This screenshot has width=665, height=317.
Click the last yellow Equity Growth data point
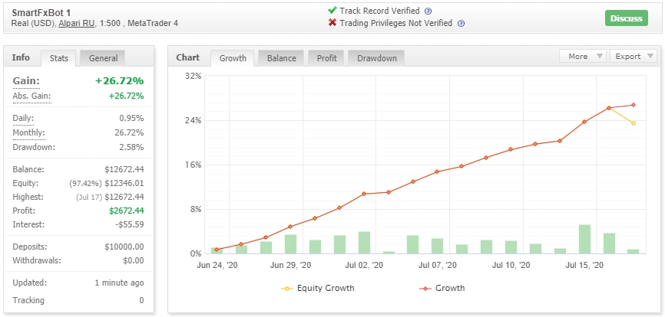[x=634, y=123]
